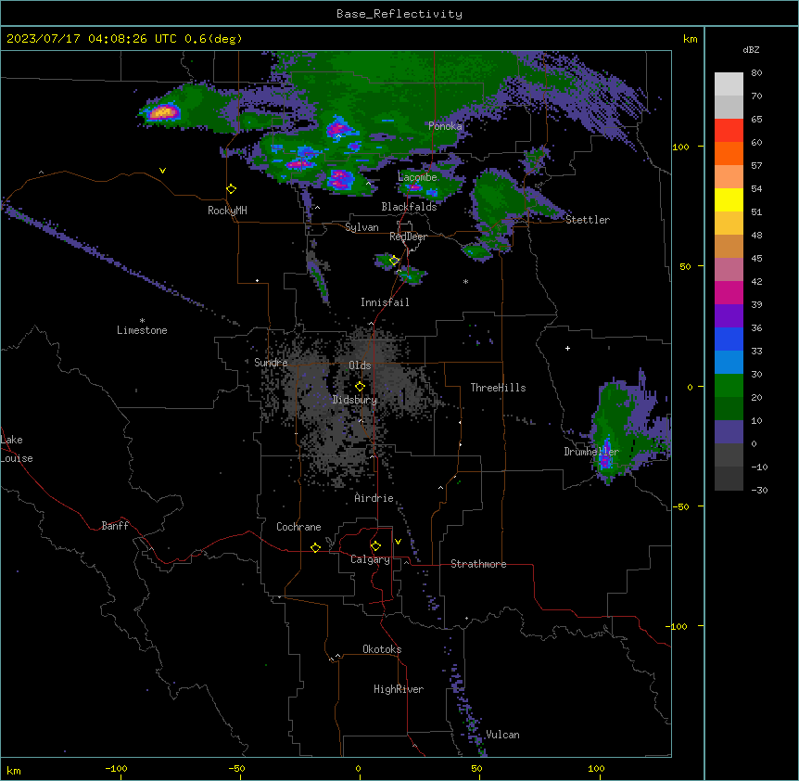This screenshot has width=799, height=781.
Task: Click the Lake Louise label
Action: coord(17,449)
